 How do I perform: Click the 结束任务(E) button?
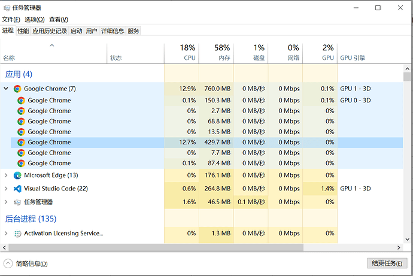coord(386,263)
